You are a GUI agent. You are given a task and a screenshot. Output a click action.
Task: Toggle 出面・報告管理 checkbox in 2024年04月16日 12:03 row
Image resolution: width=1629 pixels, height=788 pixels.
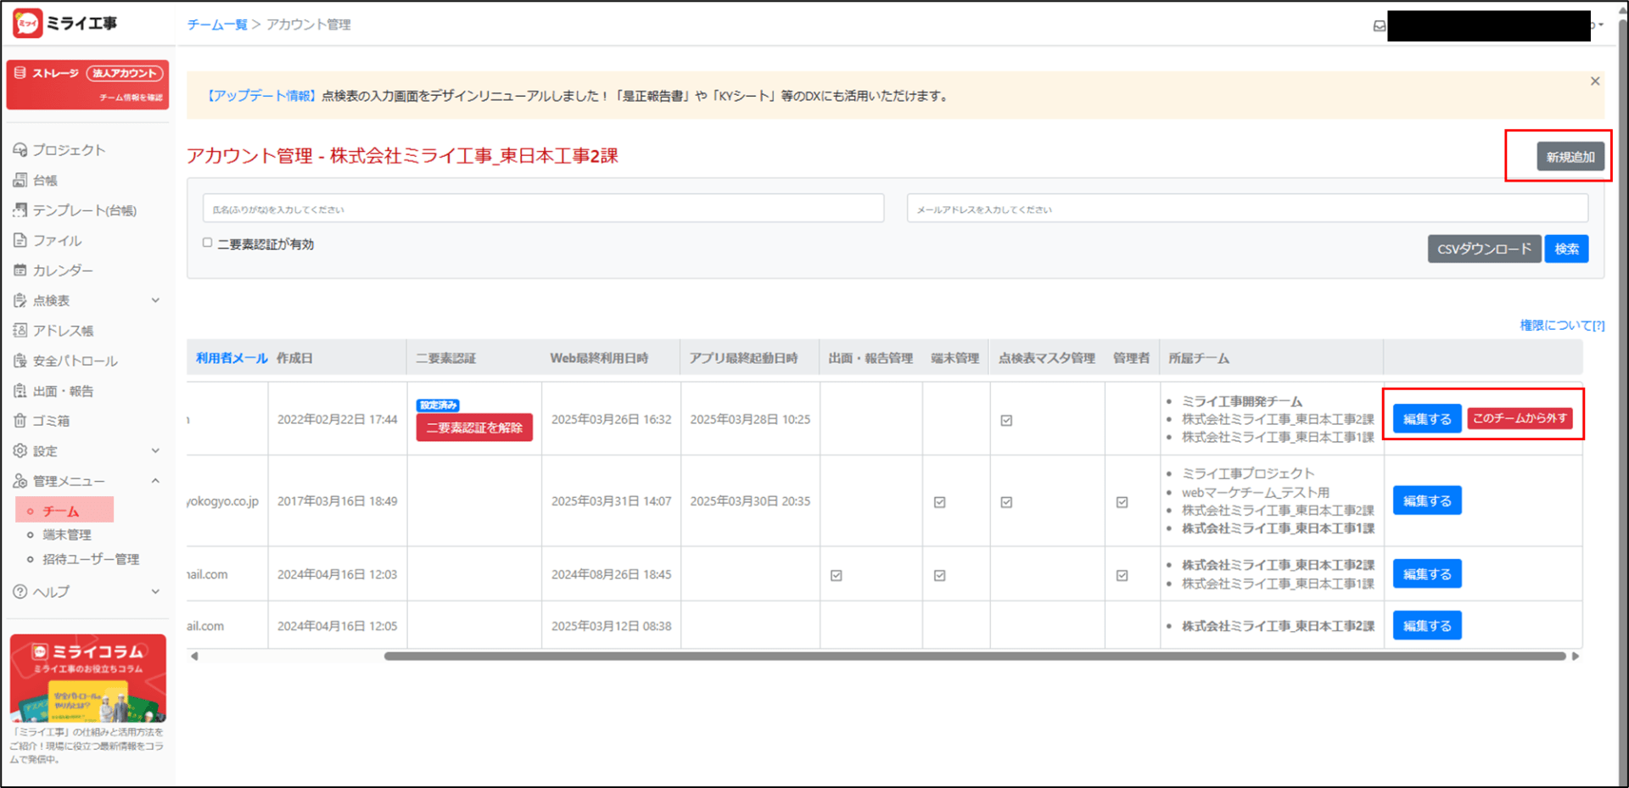[x=837, y=575]
